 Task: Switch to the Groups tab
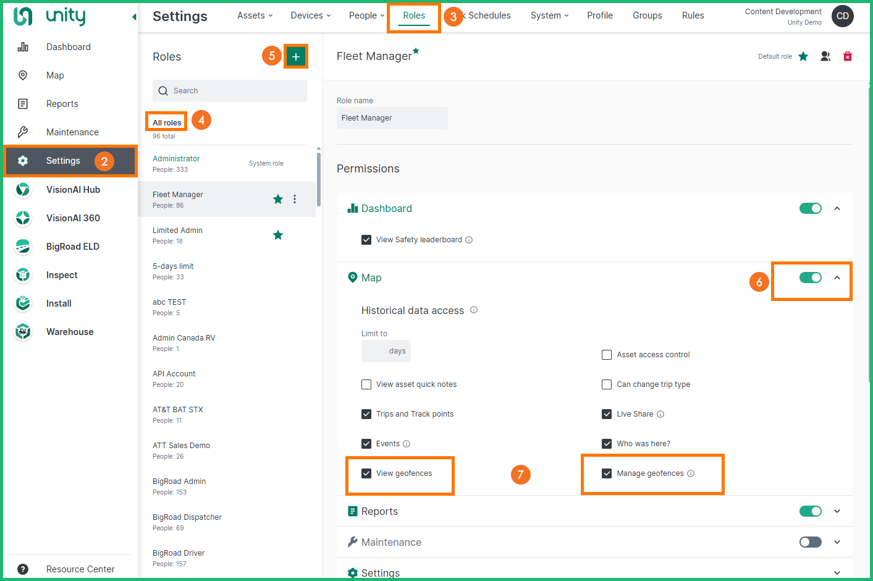[647, 15]
